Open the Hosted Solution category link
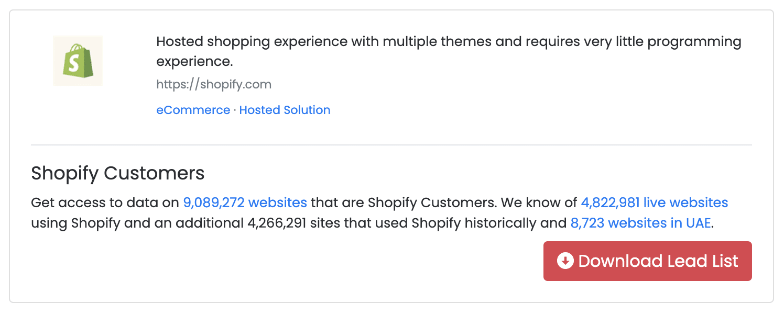Viewport: 784px width, 315px height. [285, 110]
